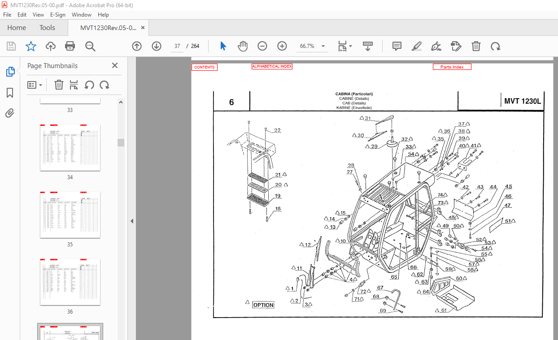
Task: Click the thumbnail panel page break icon
Action: coord(74,85)
